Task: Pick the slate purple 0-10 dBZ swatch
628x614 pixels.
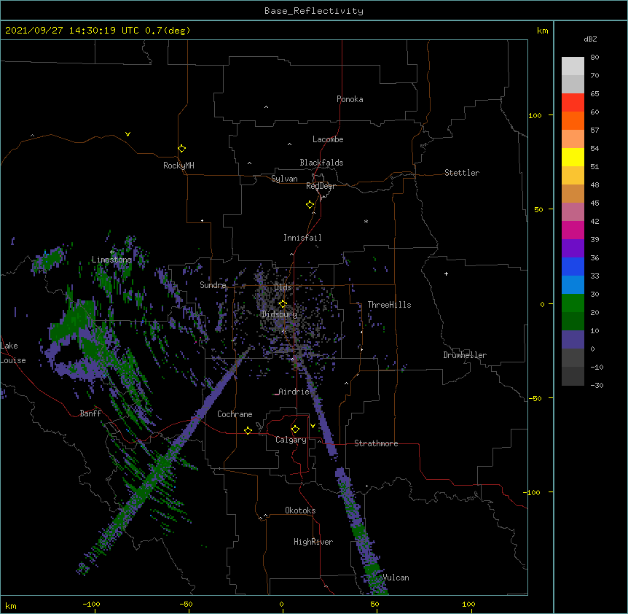Action: point(573,340)
